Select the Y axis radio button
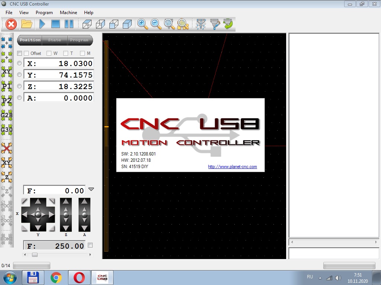 click(19, 75)
